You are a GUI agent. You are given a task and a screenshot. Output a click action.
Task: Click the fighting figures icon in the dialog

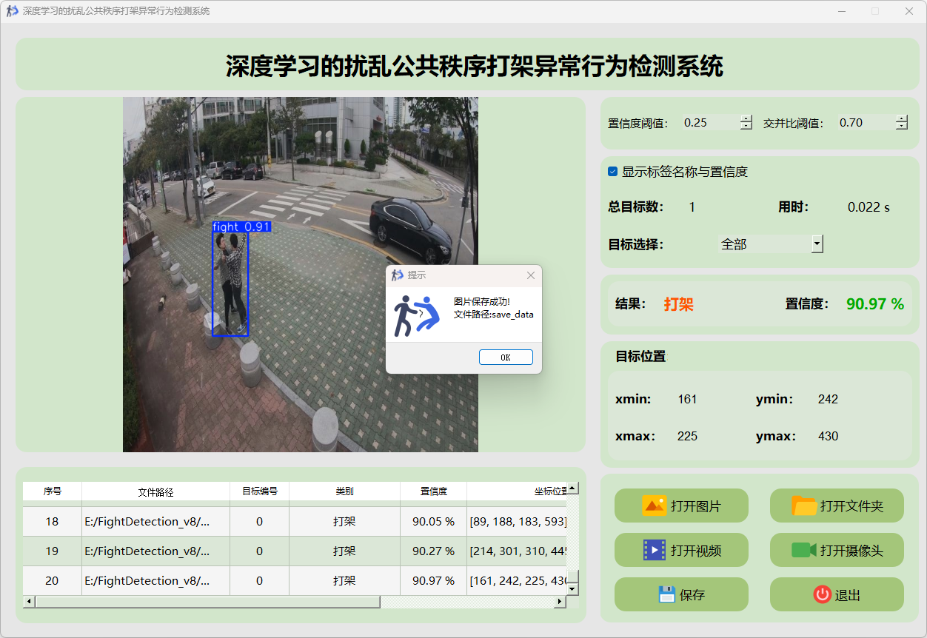(x=416, y=315)
